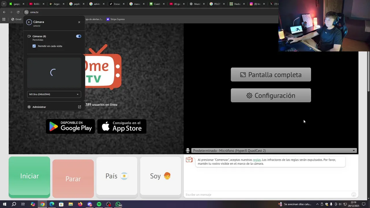Click the Ome TV logo

(x=103, y=67)
